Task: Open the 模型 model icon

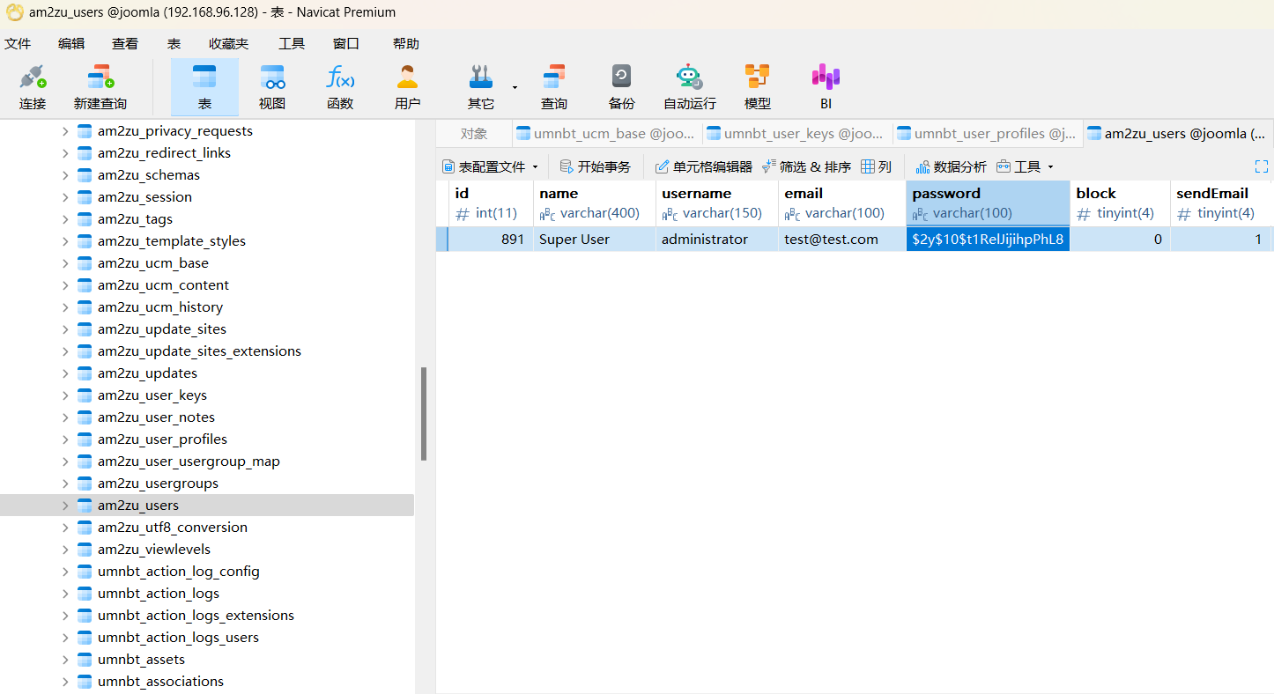Action: (x=758, y=87)
